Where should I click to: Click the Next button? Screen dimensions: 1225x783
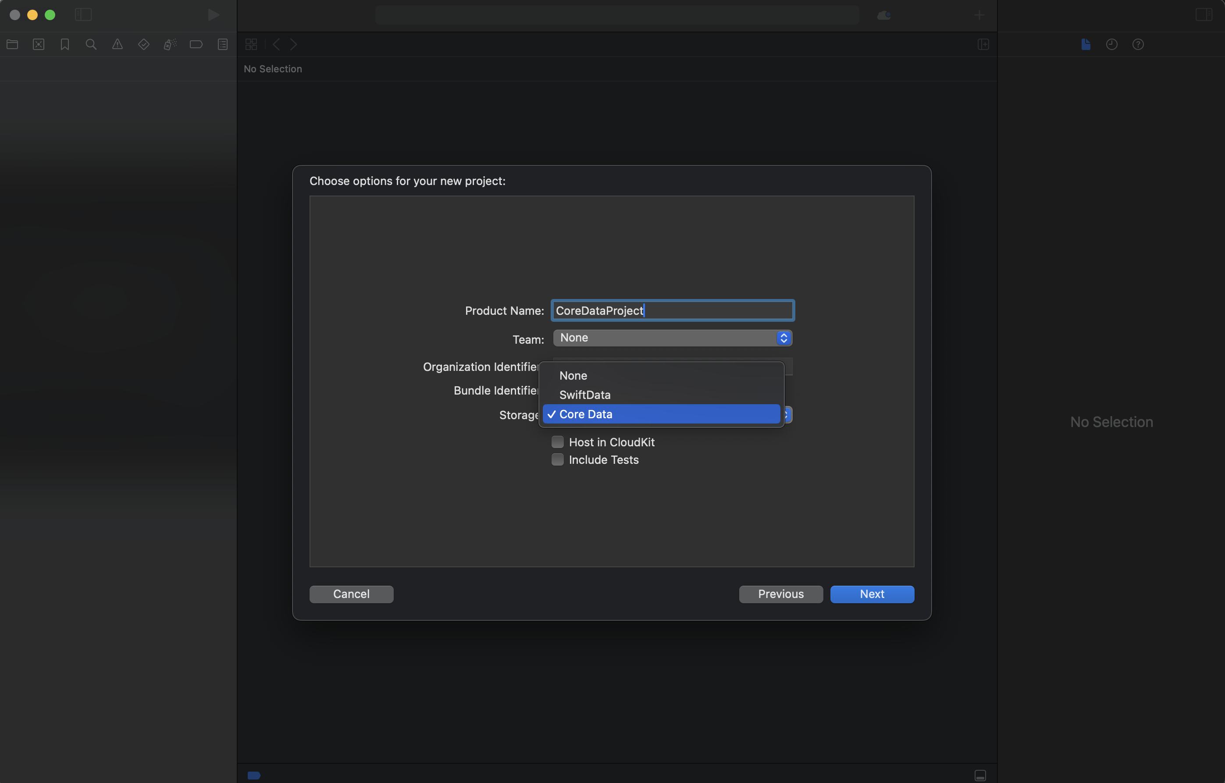[x=872, y=594]
